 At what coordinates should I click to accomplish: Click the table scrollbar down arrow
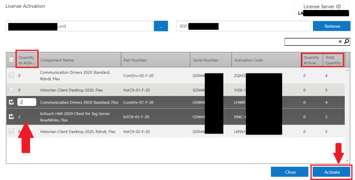[347, 161]
